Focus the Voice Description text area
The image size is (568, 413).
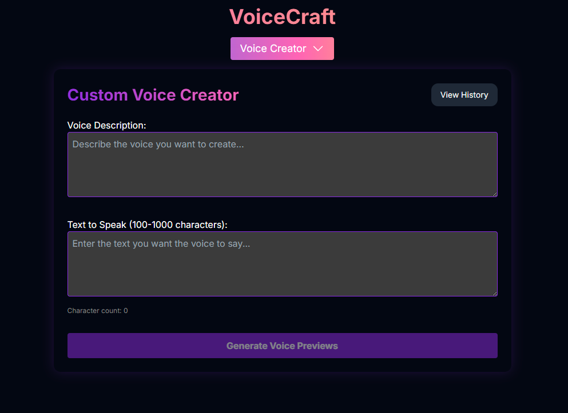click(x=282, y=165)
